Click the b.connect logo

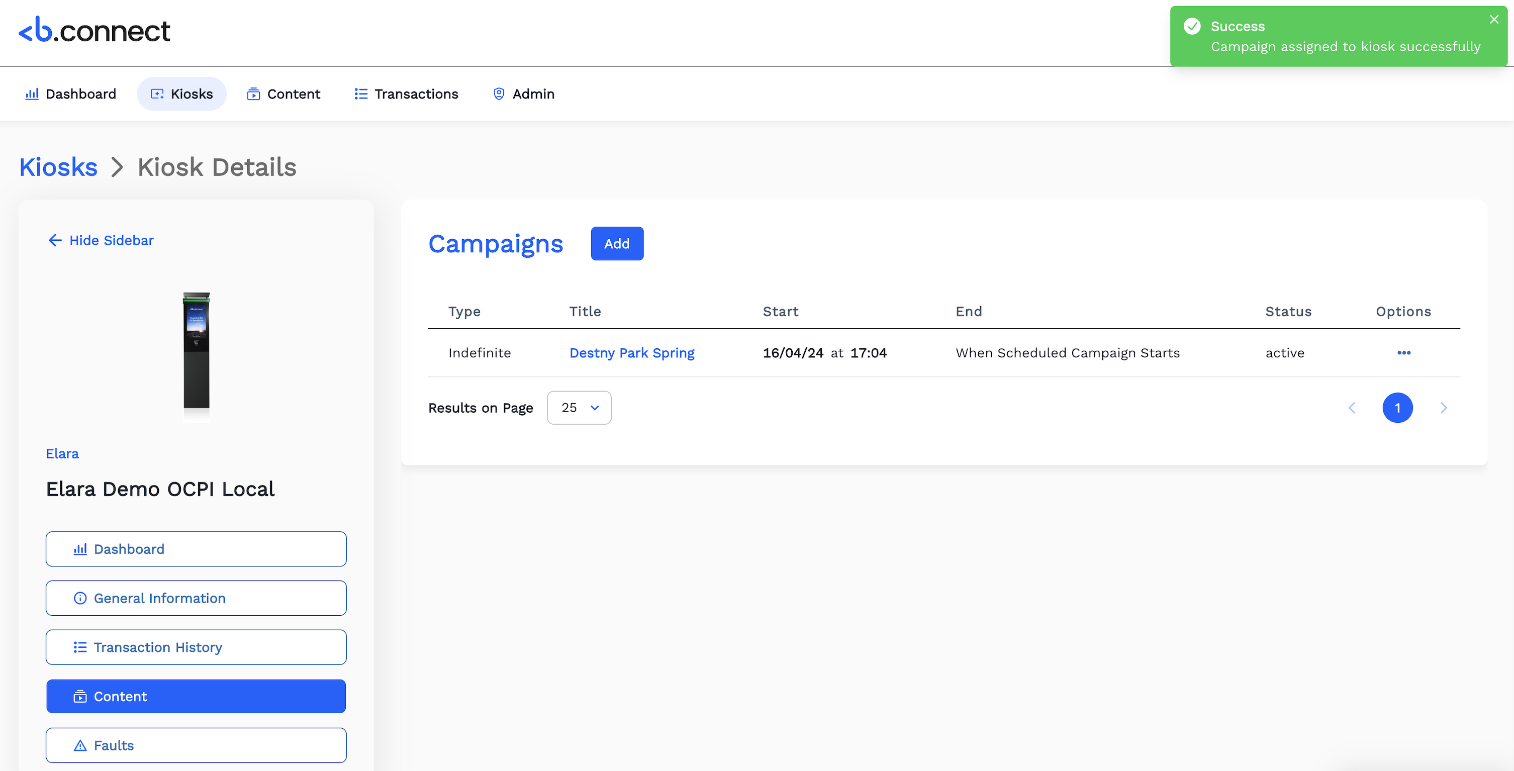tap(94, 31)
